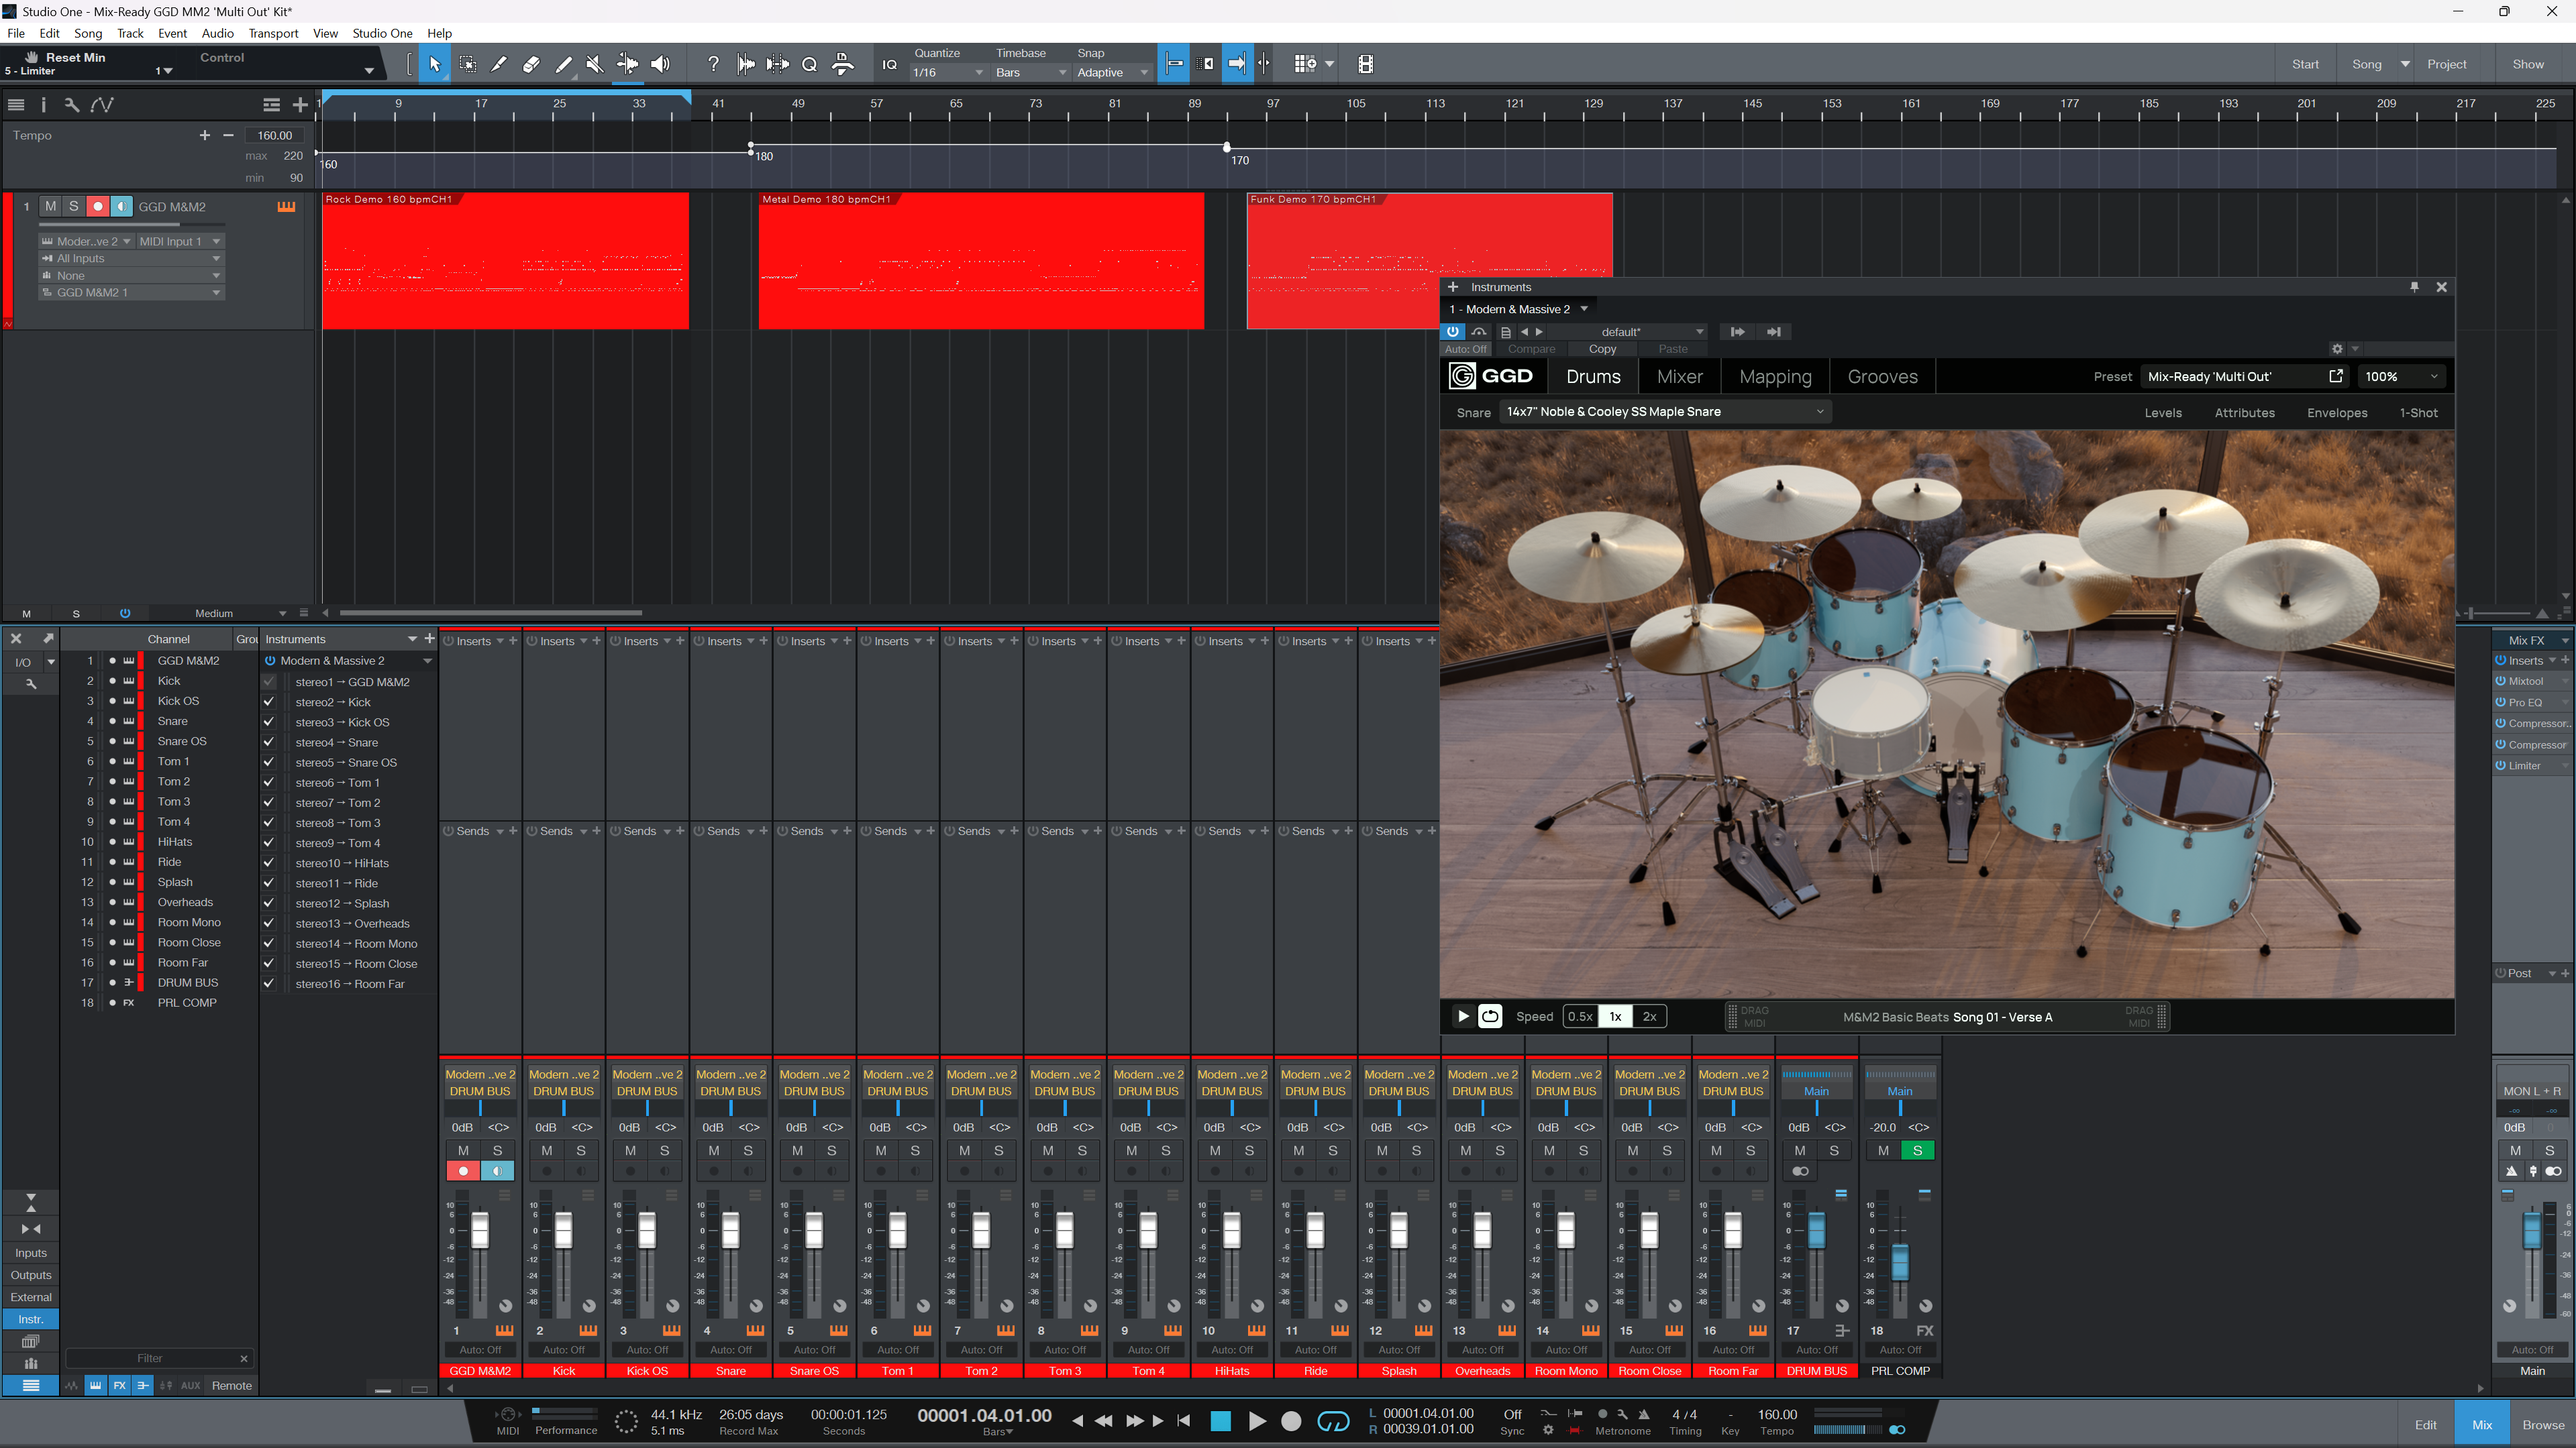Select the Eraser tool
This screenshot has height=1448, width=2576.
531,64
